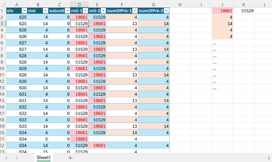Screen dimensions: 272x162
Task: Select the sfn header cell
Action: click(17, 11)
